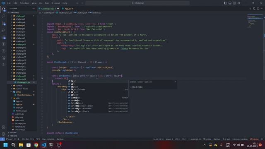Open File Explorer from the taskbar
Image resolution: width=265 pixels, height=149 pixels.
coord(21,145)
